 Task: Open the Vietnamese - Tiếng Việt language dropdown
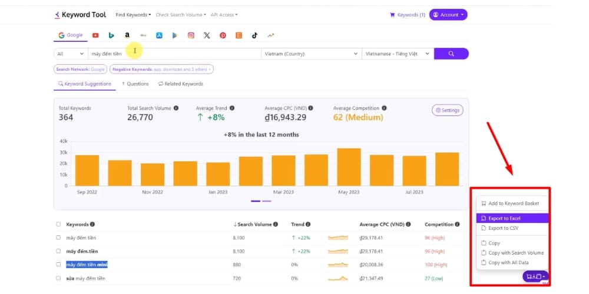pos(398,54)
